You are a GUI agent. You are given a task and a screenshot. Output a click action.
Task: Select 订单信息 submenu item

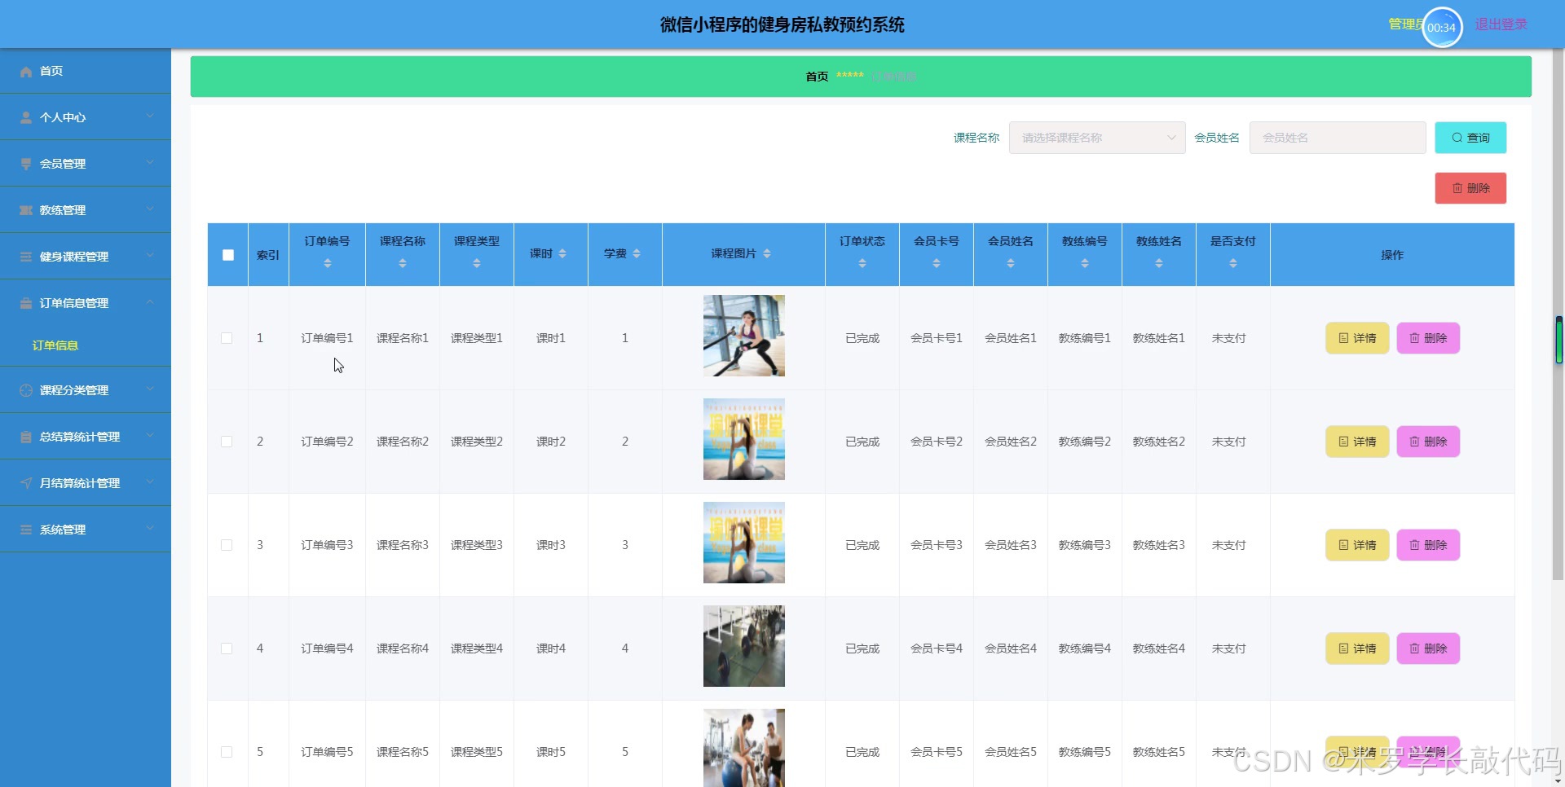click(x=55, y=345)
